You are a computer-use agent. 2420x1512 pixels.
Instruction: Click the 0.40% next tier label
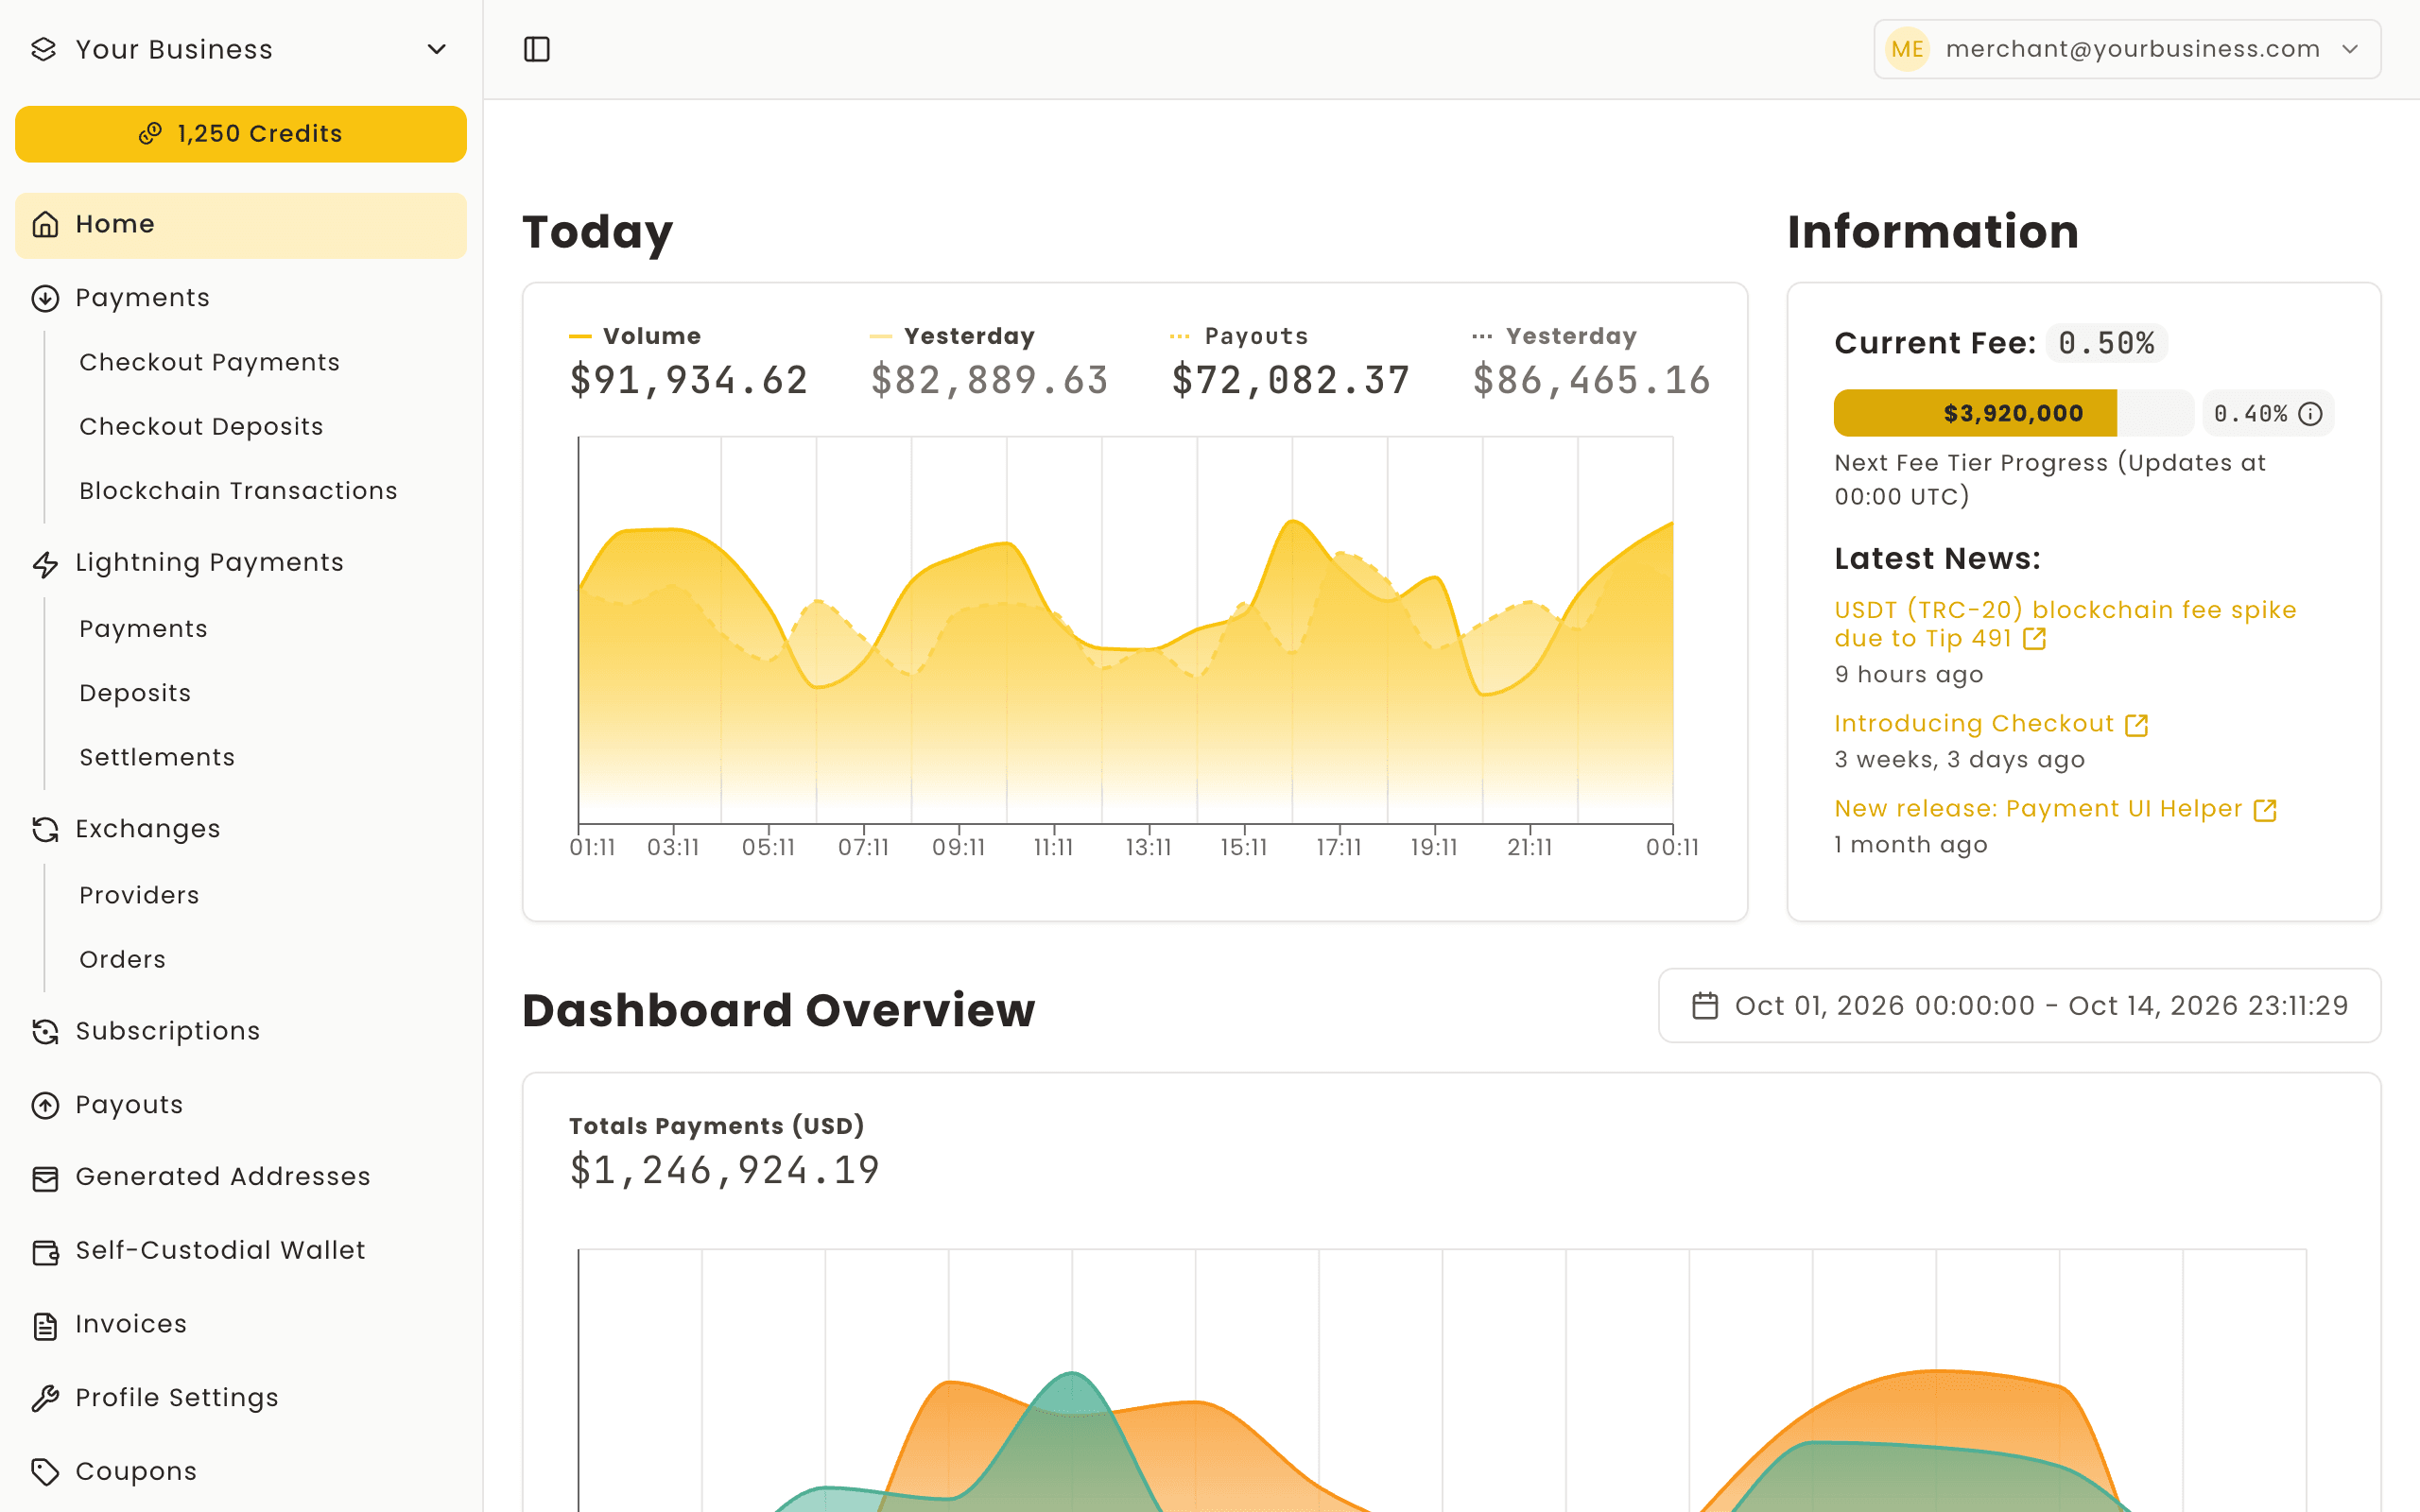[x=2250, y=414]
